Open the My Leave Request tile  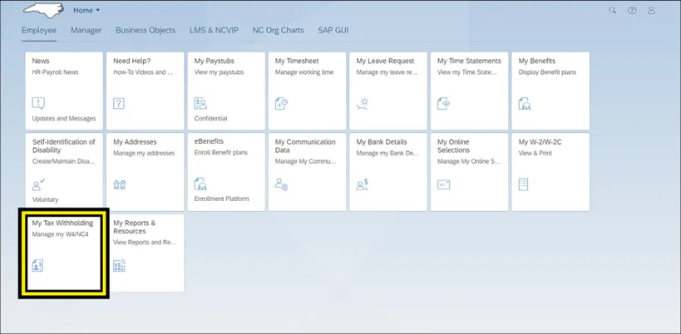click(387, 91)
